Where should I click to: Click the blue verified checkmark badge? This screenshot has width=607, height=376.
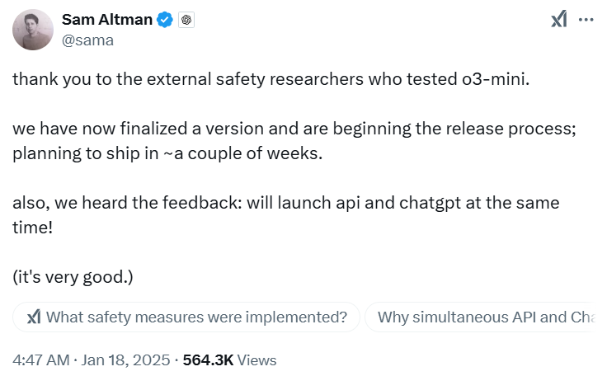(x=166, y=20)
